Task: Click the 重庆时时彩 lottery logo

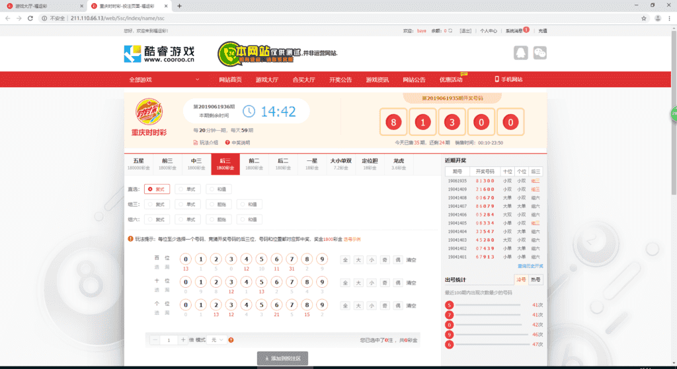Action: [149, 117]
